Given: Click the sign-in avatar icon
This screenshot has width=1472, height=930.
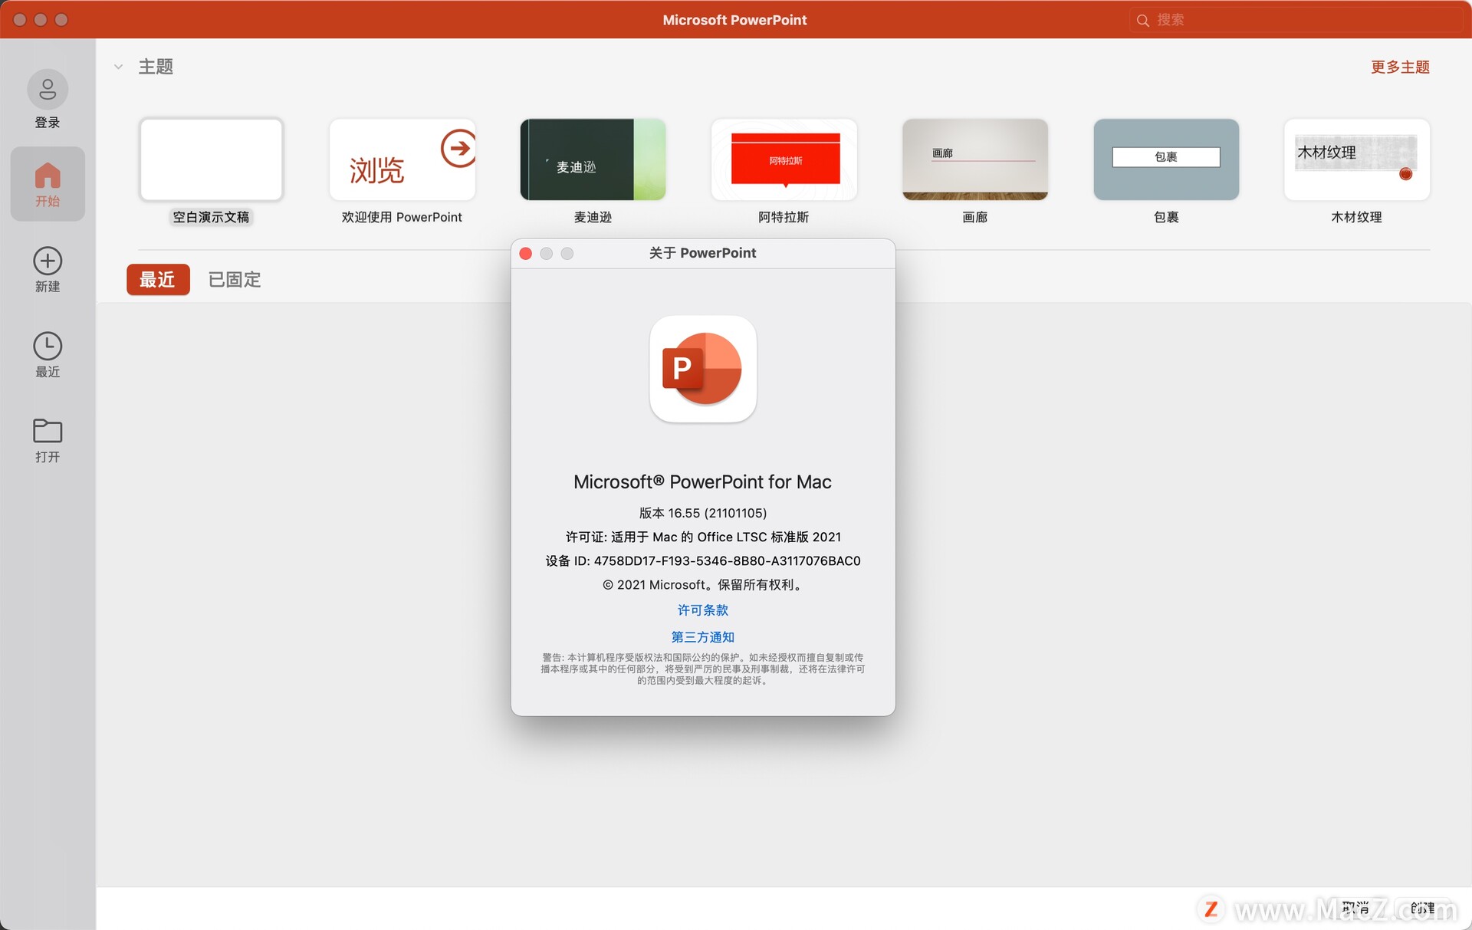Looking at the screenshot, I should tap(48, 90).
